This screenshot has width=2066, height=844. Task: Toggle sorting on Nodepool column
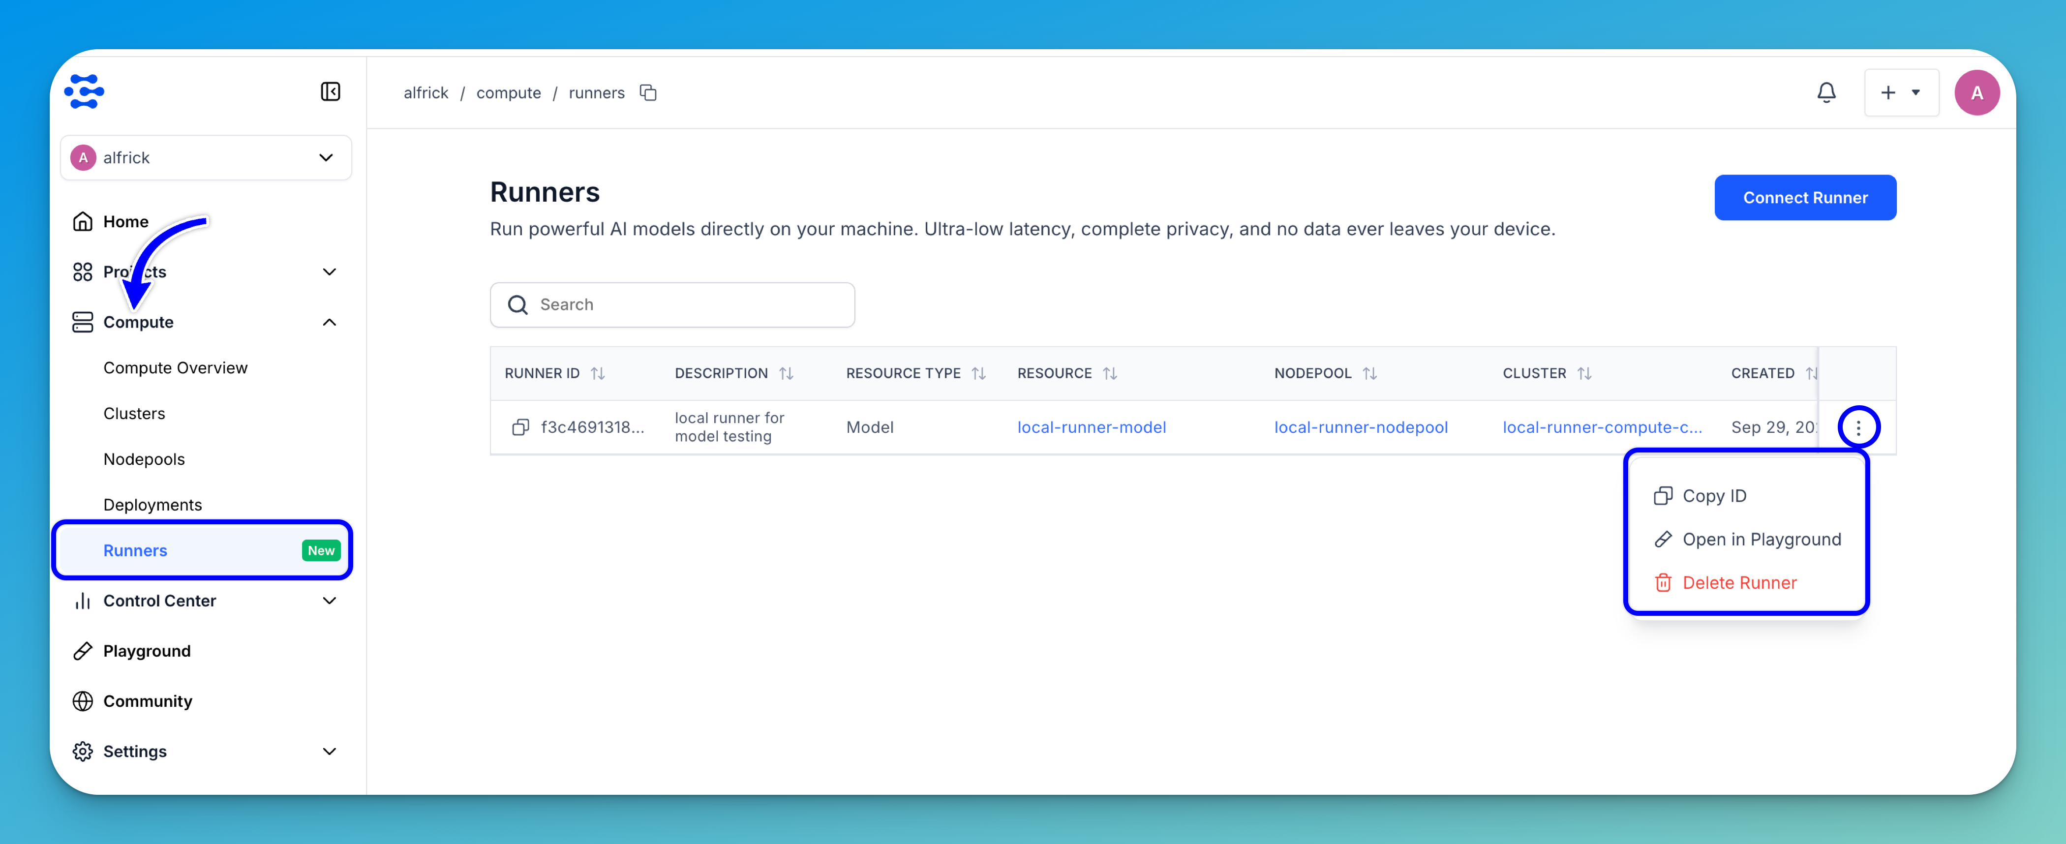click(x=1370, y=373)
